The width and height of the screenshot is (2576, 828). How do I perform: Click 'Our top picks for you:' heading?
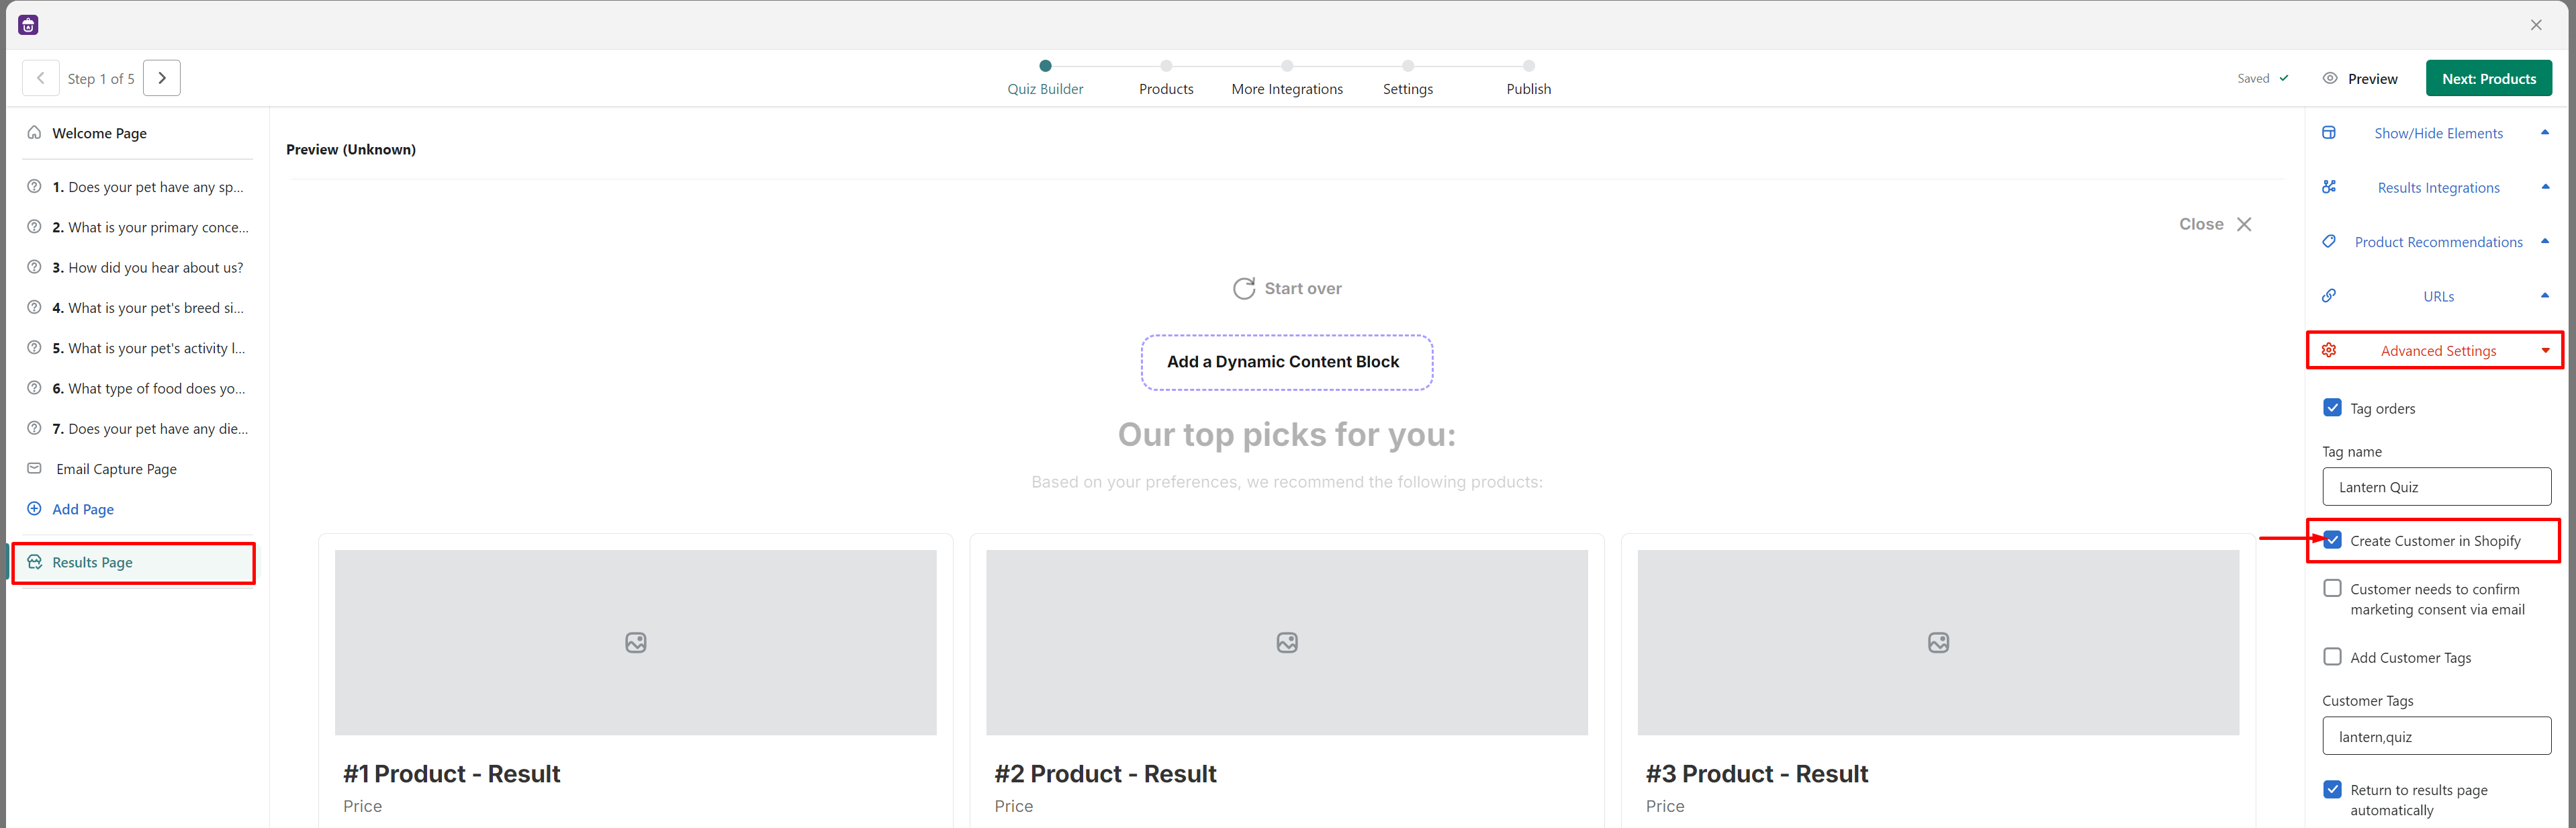1287,435
